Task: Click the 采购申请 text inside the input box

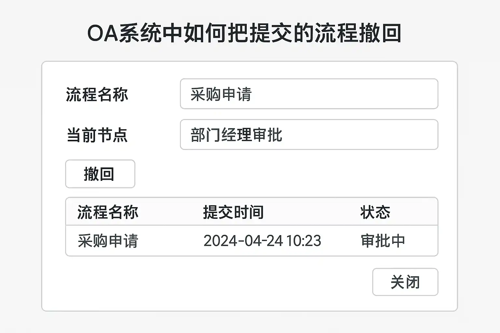Action: tap(221, 94)
